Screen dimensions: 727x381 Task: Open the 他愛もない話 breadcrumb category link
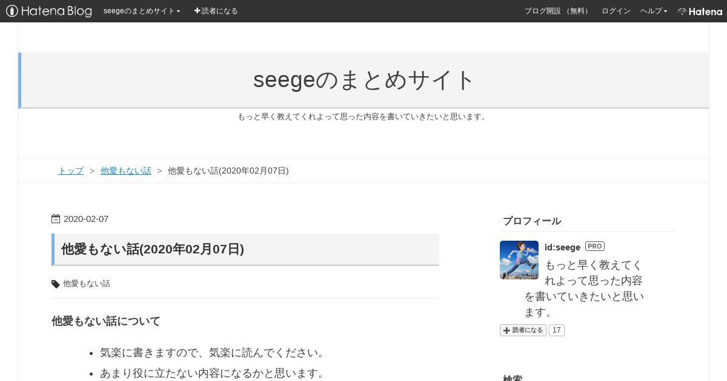pyautogui.click(x=126, y=171)
